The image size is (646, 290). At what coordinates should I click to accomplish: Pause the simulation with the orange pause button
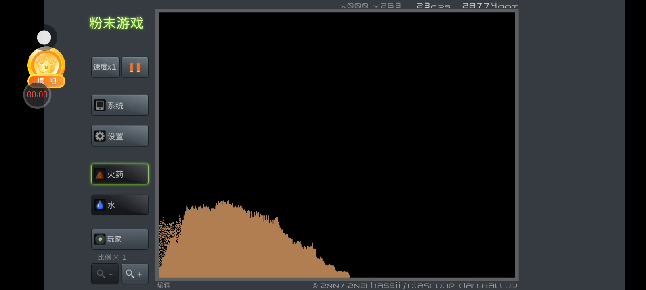pyautogui.click(x=135, y=67)
